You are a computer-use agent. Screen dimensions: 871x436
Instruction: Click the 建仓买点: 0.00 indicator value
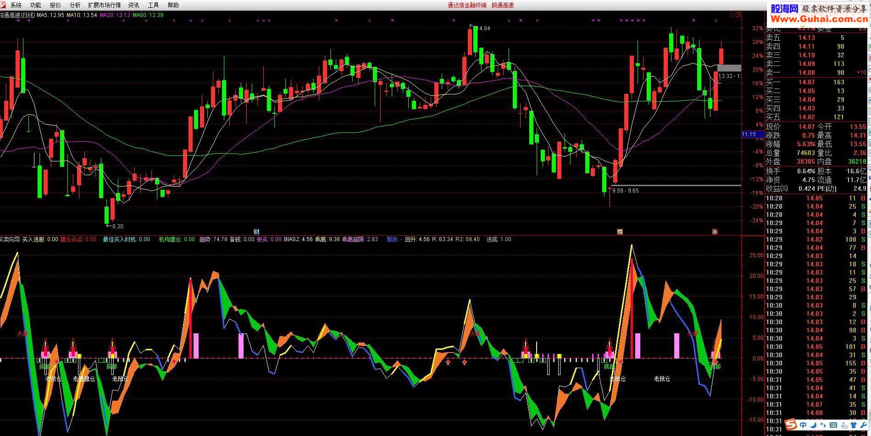point(78,239)
